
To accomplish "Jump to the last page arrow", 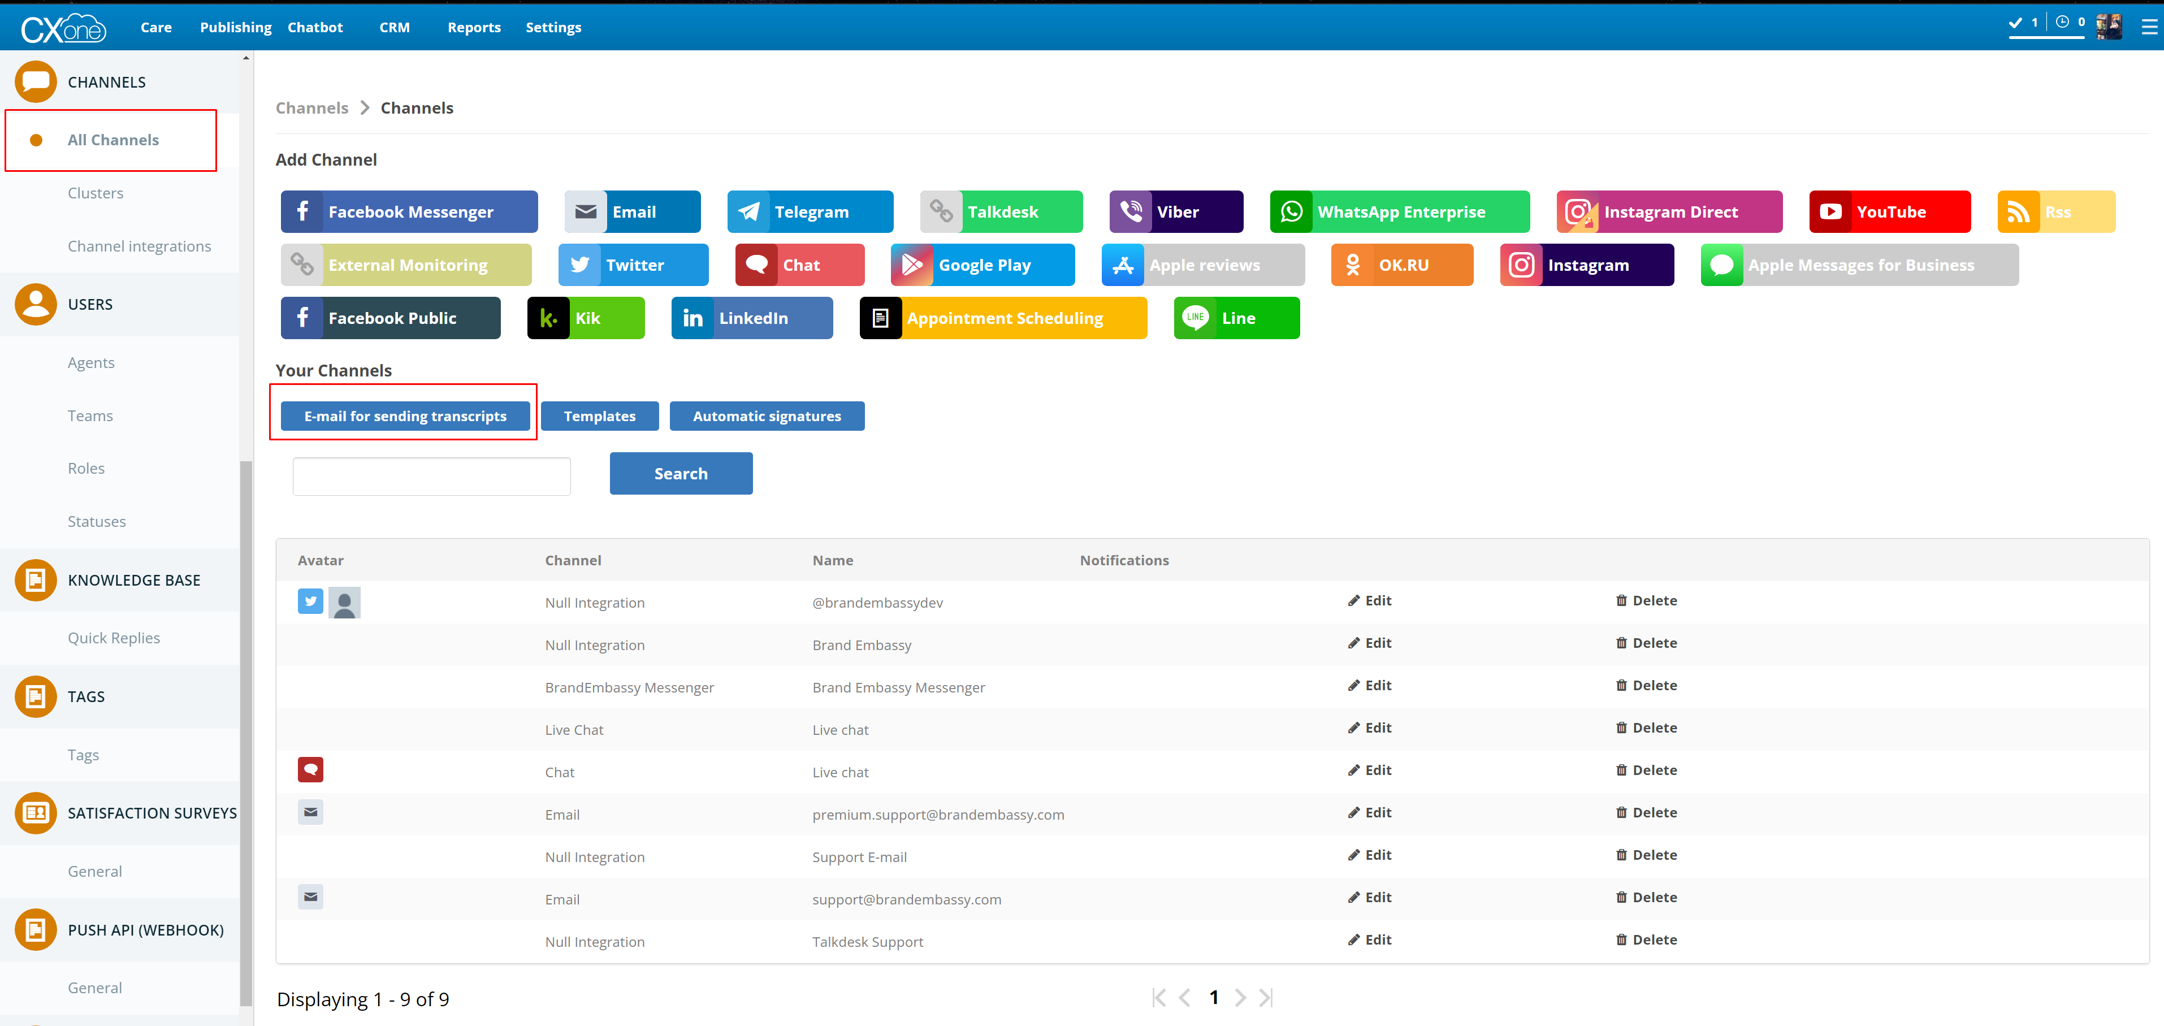I will pyautogui.click(x=1266, y=997).
